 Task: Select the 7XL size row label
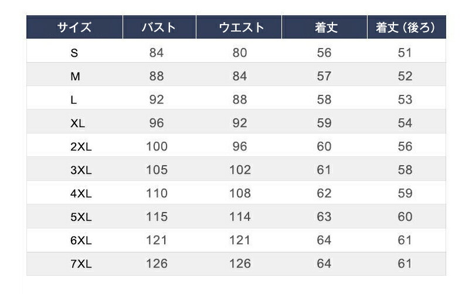coord(81,264)
